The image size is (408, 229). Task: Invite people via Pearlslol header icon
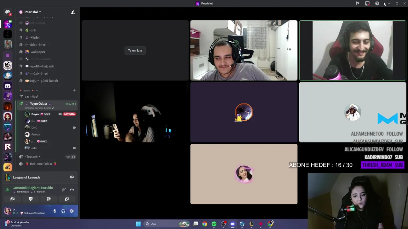click(73, 12)
